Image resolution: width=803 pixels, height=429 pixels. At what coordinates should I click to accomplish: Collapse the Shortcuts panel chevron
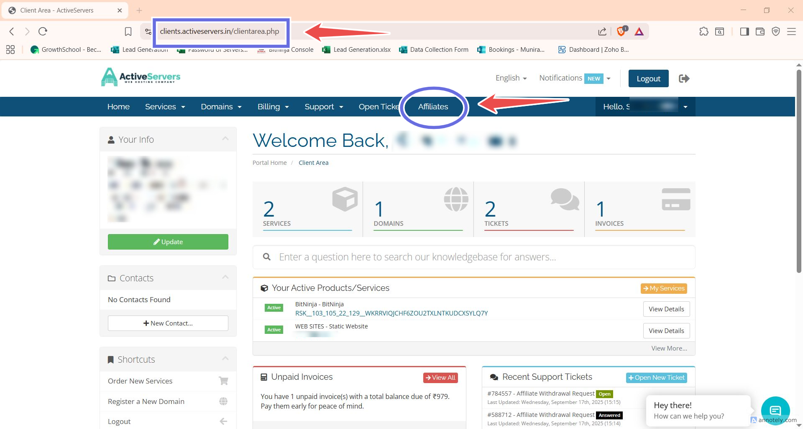(225, 358)
